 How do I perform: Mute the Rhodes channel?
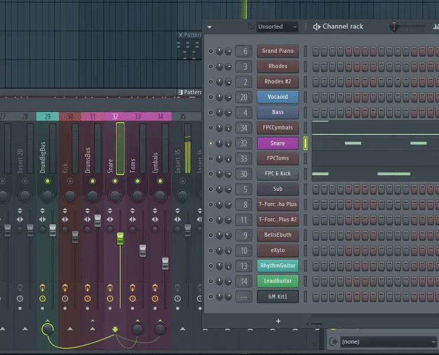coord(211,67)
